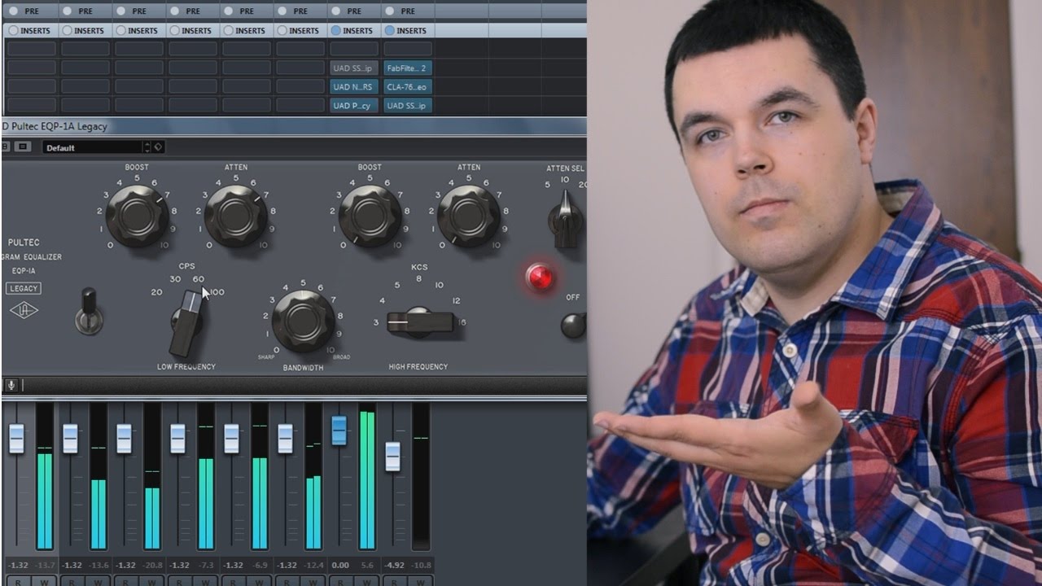The width and height of the screenshot is (1042, 586).
Task: Click the diamond icon next to preset field
Action: coord(158,147)
